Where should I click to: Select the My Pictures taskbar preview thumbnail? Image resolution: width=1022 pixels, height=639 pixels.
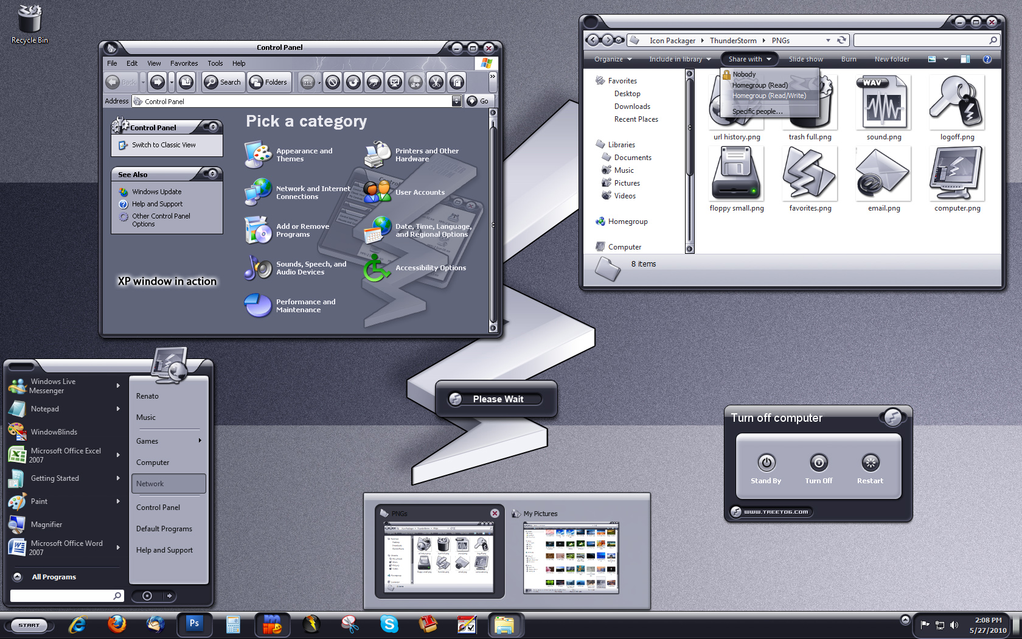(571, 557)
